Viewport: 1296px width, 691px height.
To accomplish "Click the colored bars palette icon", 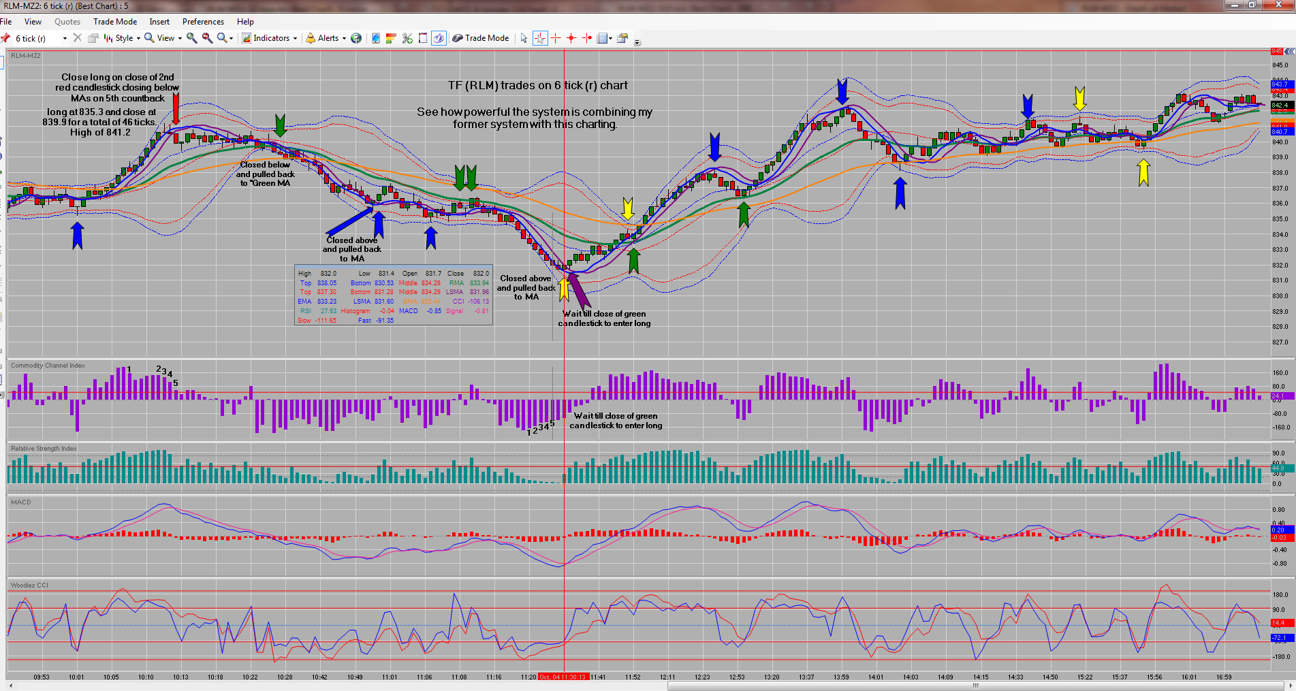I will click(391, 38).
